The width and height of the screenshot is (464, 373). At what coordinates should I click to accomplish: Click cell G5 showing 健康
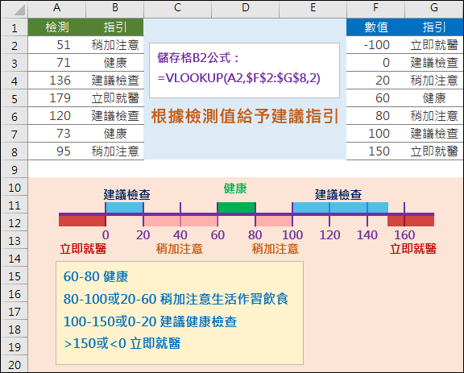[x=434, y=98]
